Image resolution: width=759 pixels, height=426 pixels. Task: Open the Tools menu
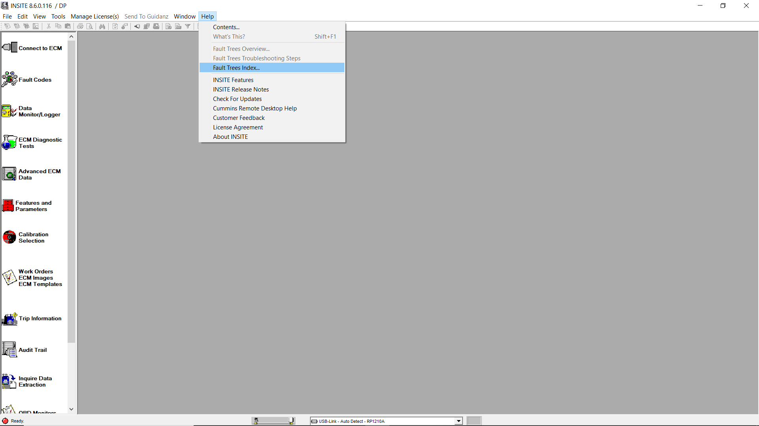[x=58, y=17]
